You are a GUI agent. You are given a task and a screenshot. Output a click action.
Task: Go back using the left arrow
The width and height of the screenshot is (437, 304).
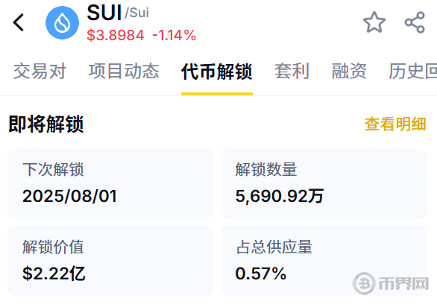click(19, 22)
